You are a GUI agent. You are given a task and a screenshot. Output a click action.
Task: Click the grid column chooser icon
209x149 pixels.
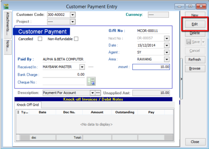point(18,112)
